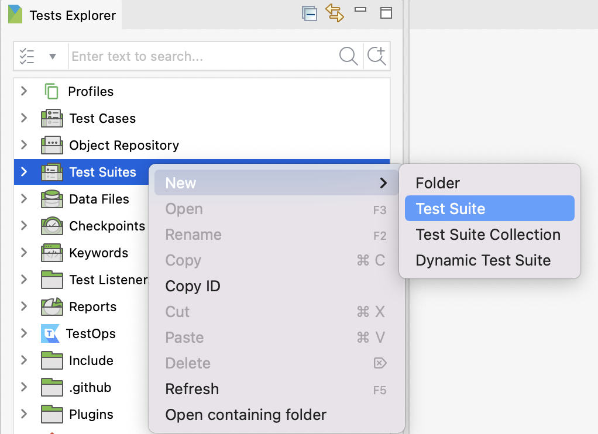Expand the Plugins folder node
Image resolution: width=598 pixels, height=434 pixels.
point(24,414)
